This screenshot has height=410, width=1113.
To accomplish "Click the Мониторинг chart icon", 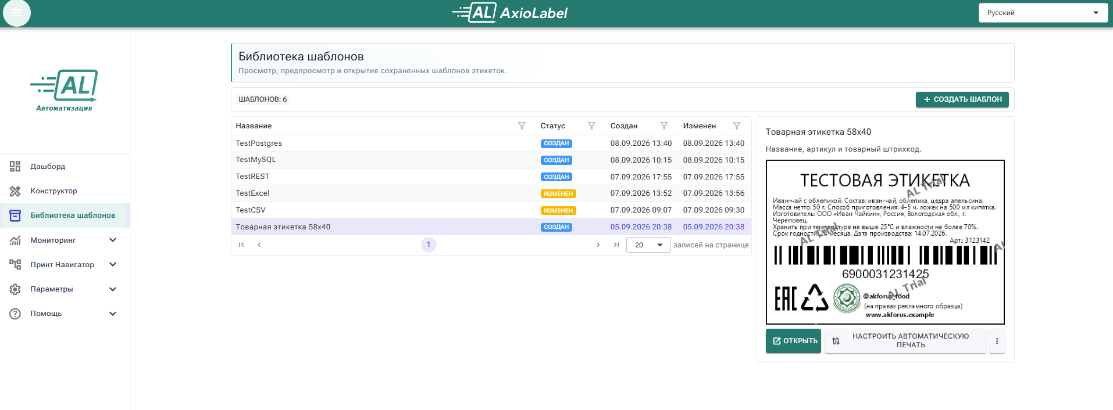I will 15,240.
